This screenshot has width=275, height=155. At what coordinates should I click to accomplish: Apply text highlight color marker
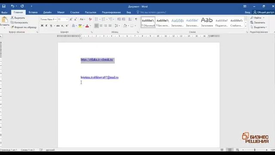80,26
